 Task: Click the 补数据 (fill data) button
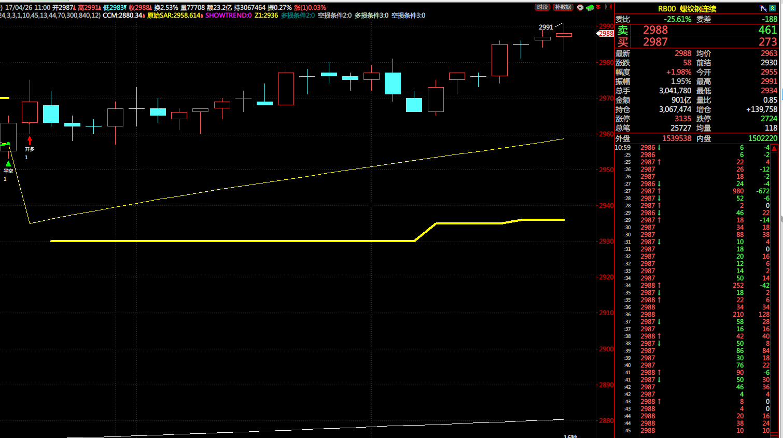(563, 7)
